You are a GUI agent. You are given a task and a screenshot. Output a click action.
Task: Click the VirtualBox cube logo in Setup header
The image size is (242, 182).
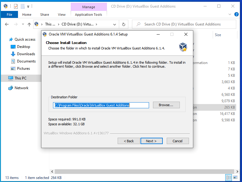tap(183, 47)
